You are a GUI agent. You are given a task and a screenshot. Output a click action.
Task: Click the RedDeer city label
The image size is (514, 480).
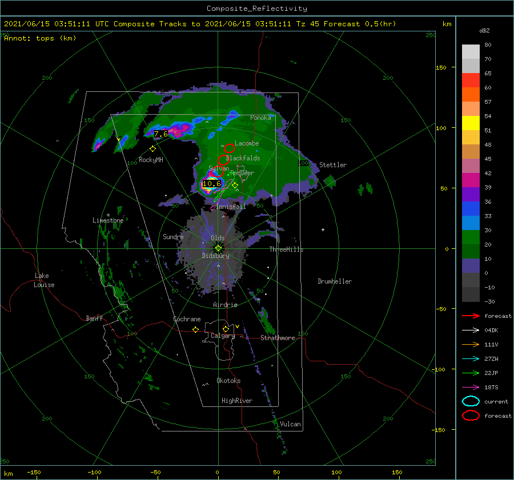pyautogui.click(x=242, y=173)
